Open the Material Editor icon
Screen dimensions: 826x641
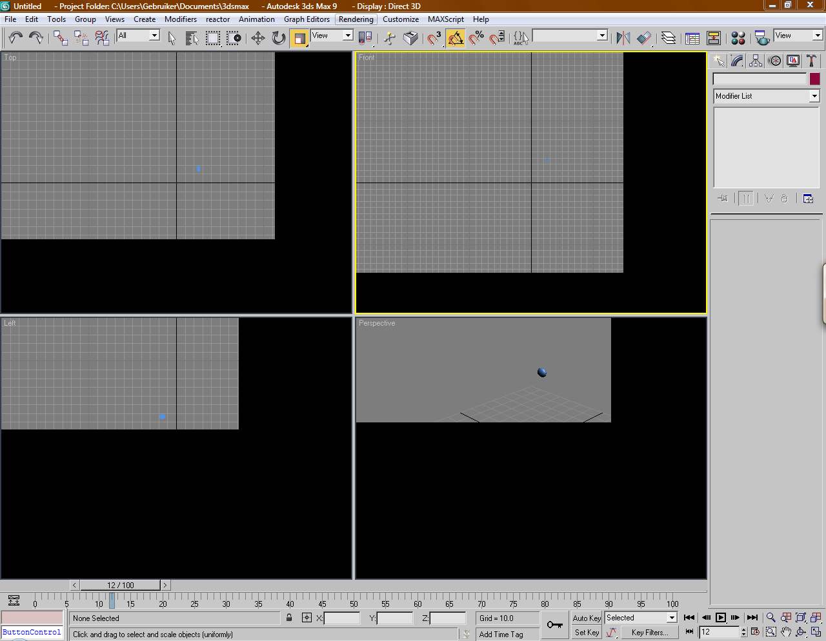pyautogui.click(x=738, y=38)
